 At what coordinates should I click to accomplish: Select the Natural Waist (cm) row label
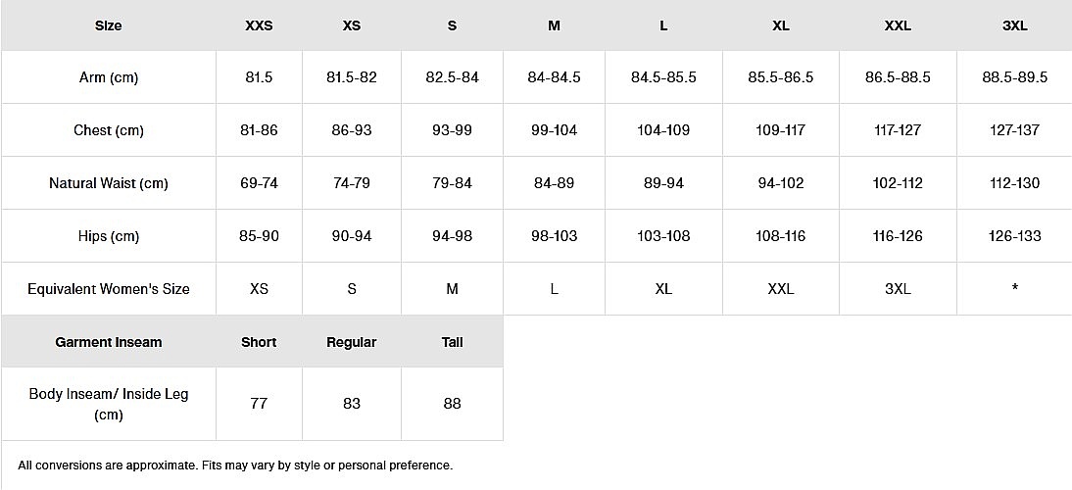click(x=109, y=183)
